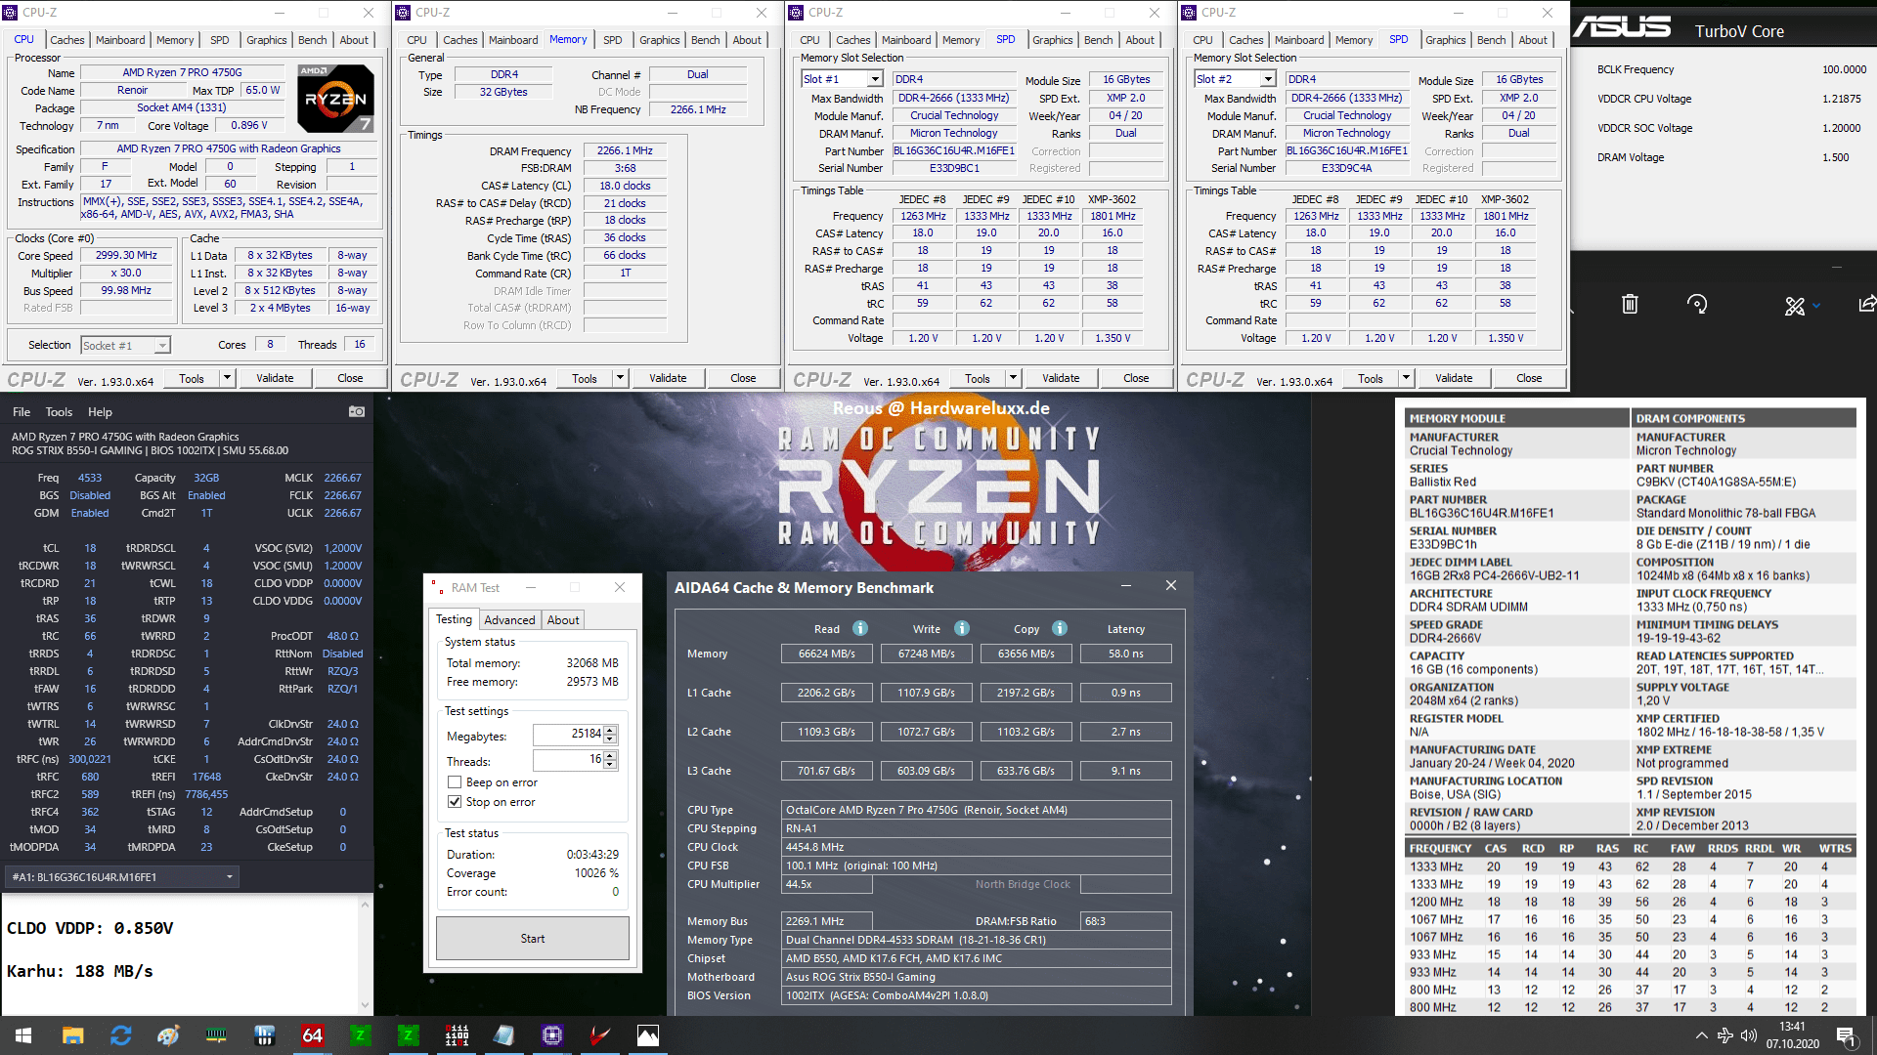Open the purple CPU-Z chip taskbar icon
Viewport: 1877px width, 1055px height.
point(552,1035)
